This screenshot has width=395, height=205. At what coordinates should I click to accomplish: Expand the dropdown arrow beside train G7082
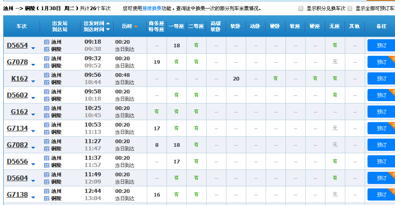point(33,148)
